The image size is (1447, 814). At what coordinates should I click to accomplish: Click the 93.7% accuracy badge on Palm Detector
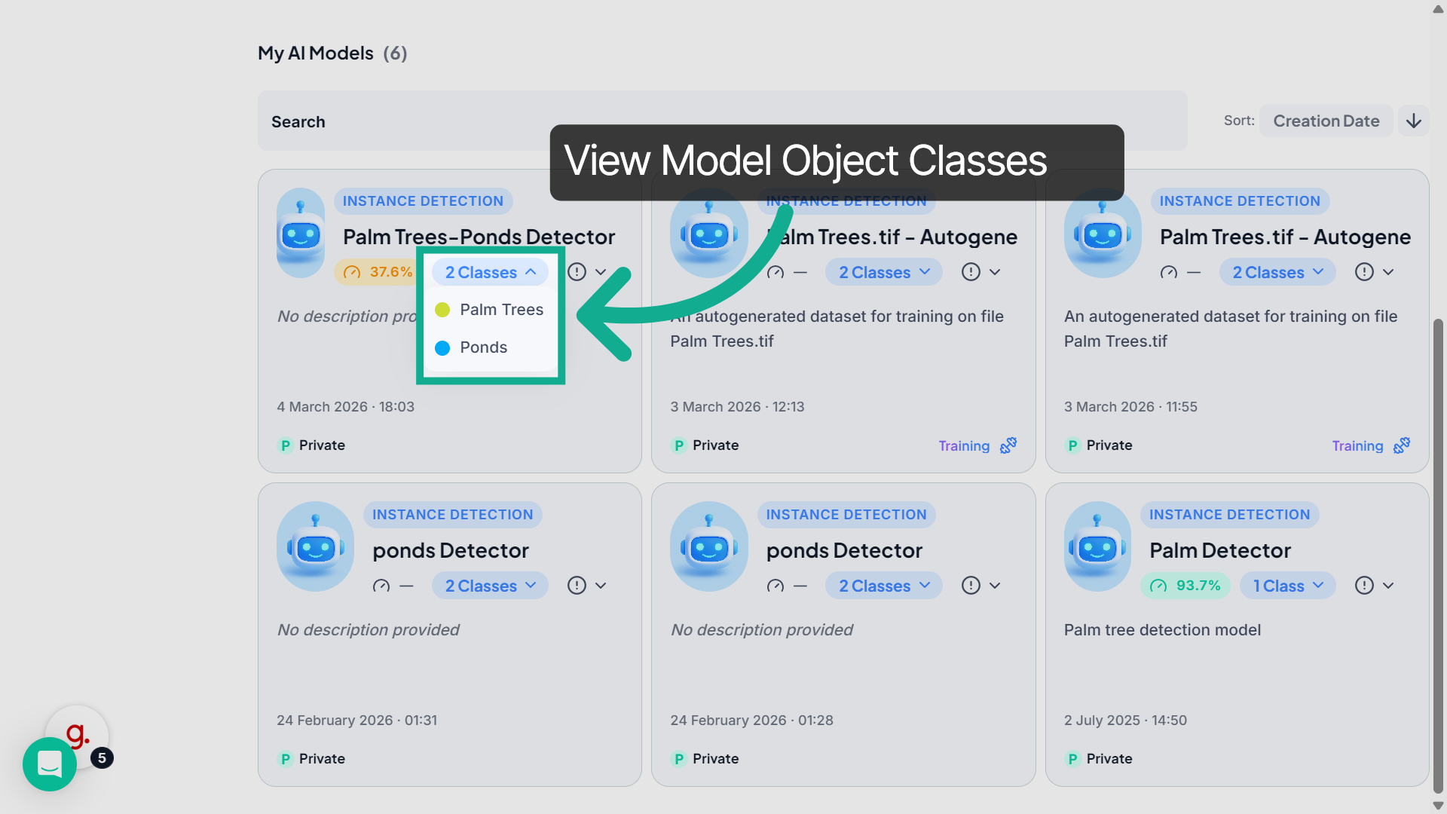click(1185, 586)
